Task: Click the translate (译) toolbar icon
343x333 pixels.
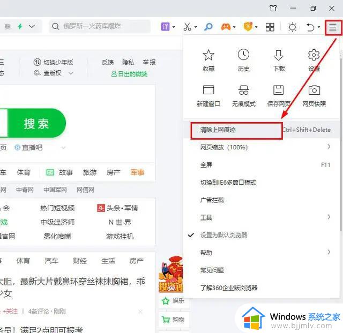Action: click(165, 27)
